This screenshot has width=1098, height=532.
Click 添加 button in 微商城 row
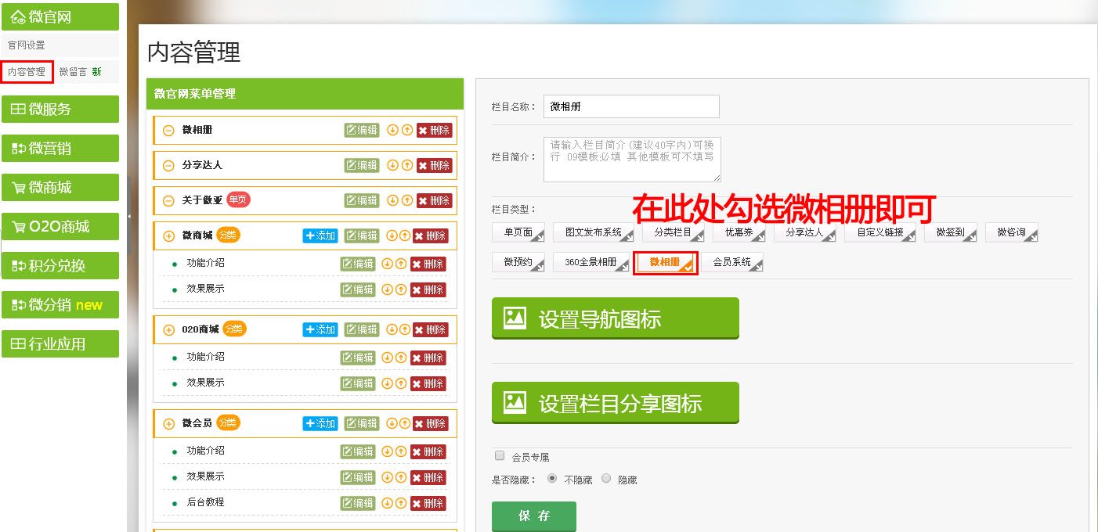click(320, 236)
